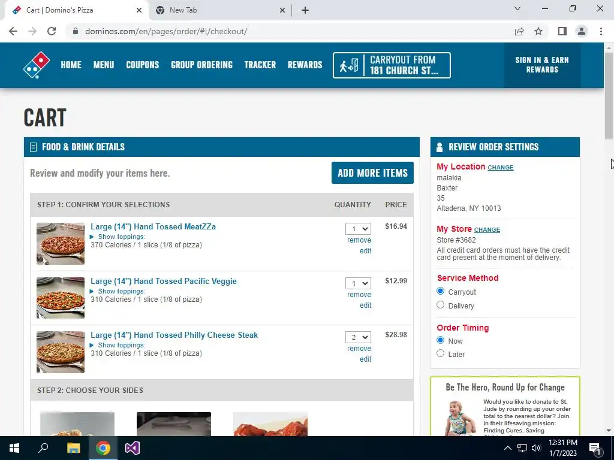Open the TRACKER nav item
614x460 pixels.
(x=260, y=65)
